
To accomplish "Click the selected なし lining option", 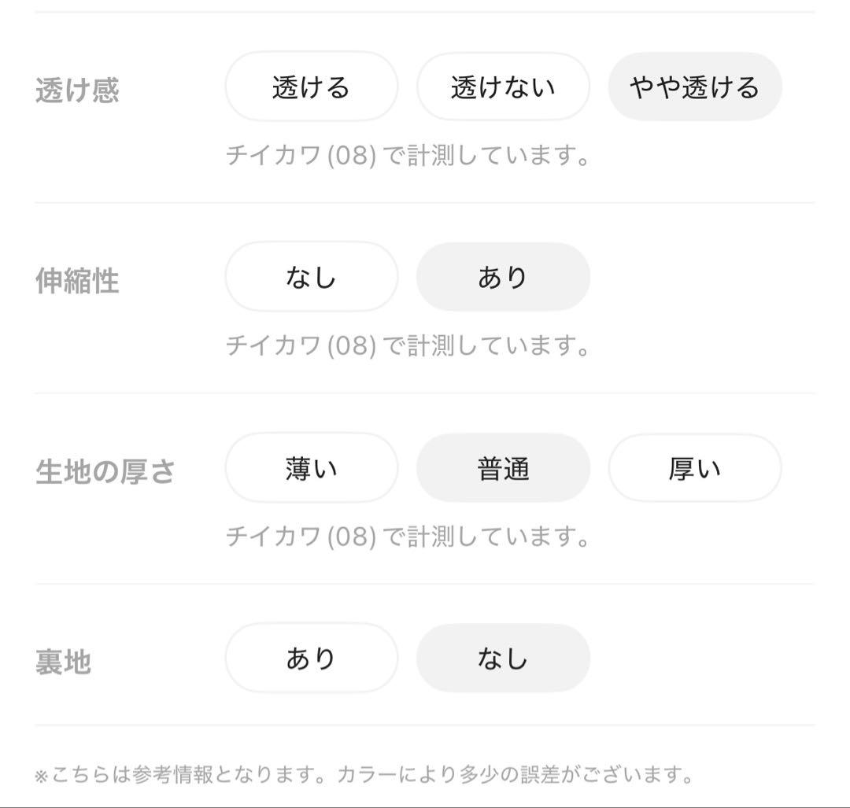I will (x=502, y=658).
